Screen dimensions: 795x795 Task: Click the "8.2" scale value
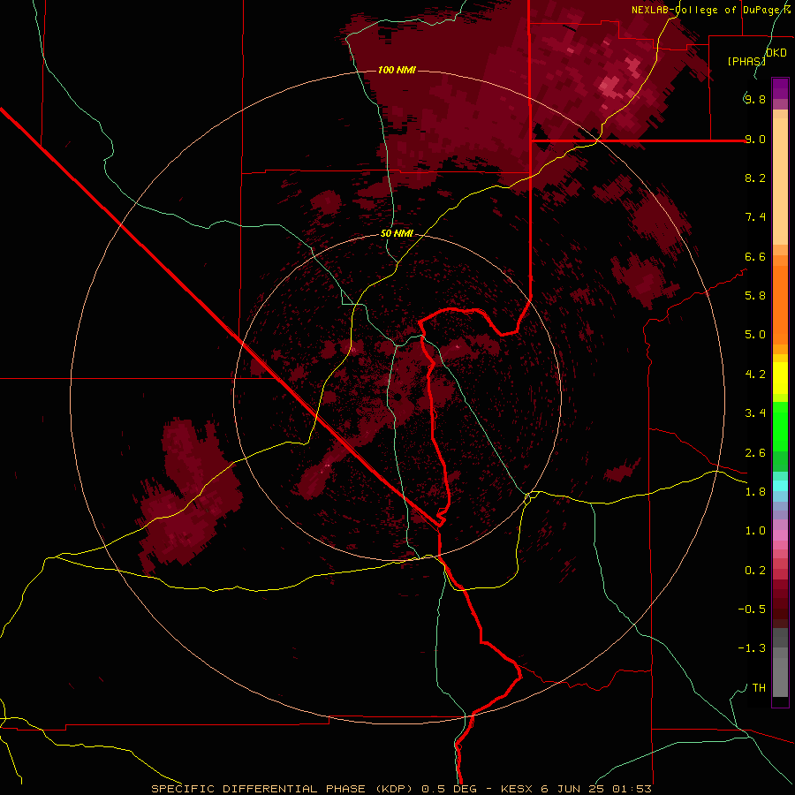coord(755,178)
